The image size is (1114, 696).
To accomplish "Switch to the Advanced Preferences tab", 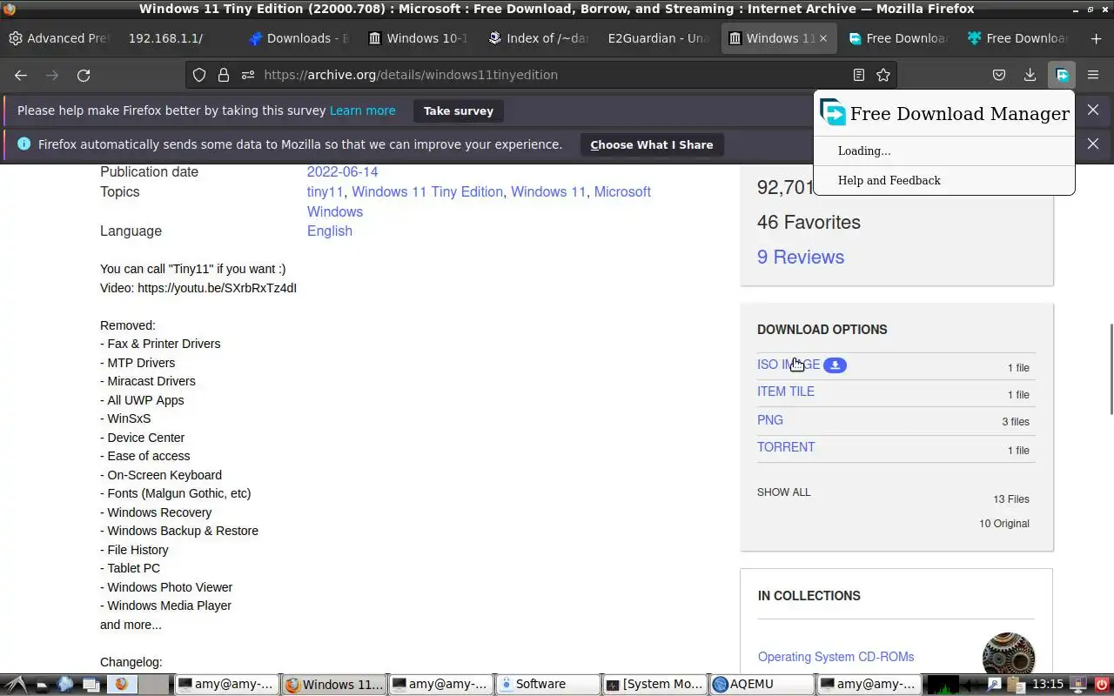I will pyautogui.click(x=60, y=38).
